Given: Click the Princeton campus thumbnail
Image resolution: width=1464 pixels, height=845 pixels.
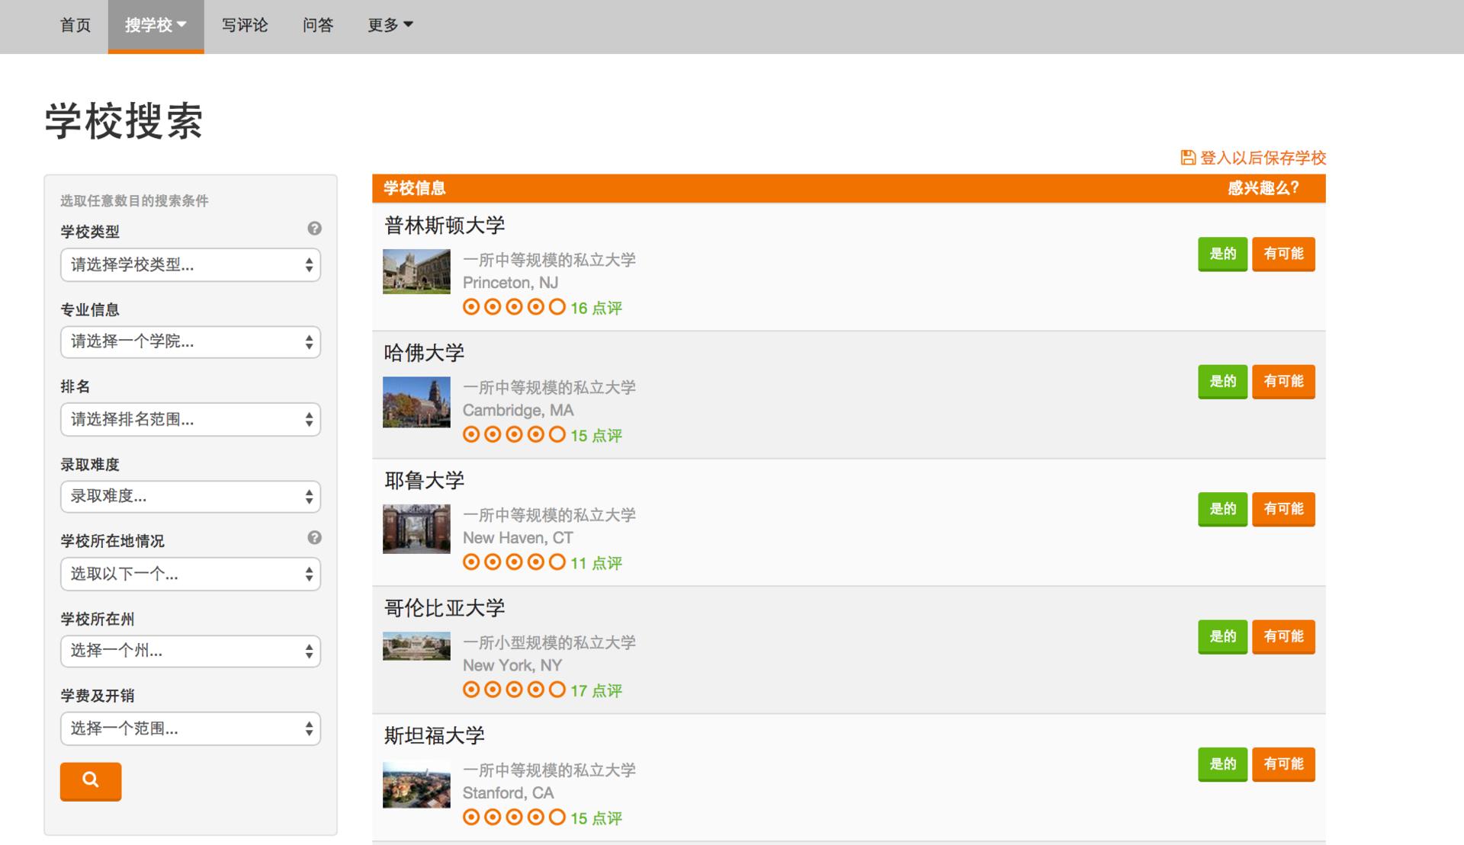Looking at the screenshot, I should [416, 271].
